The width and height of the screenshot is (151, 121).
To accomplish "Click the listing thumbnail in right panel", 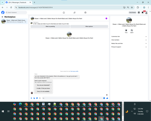I will tap(129, 20).
